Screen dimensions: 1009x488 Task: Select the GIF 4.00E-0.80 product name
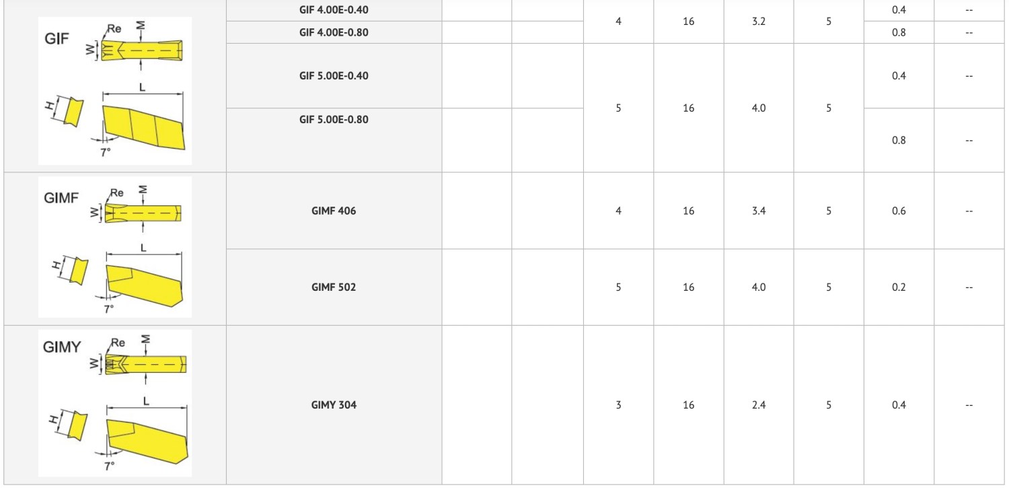click(334, 32)
